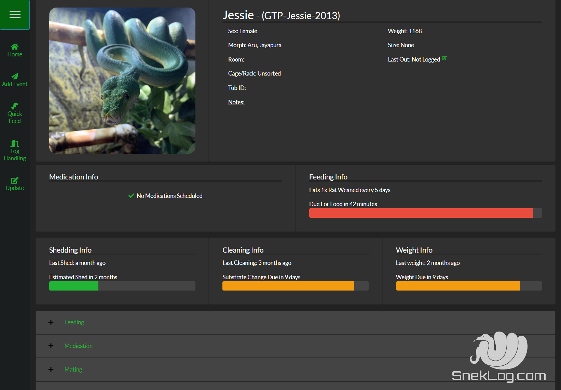Click the Update pencil icon

pos(15,180)
